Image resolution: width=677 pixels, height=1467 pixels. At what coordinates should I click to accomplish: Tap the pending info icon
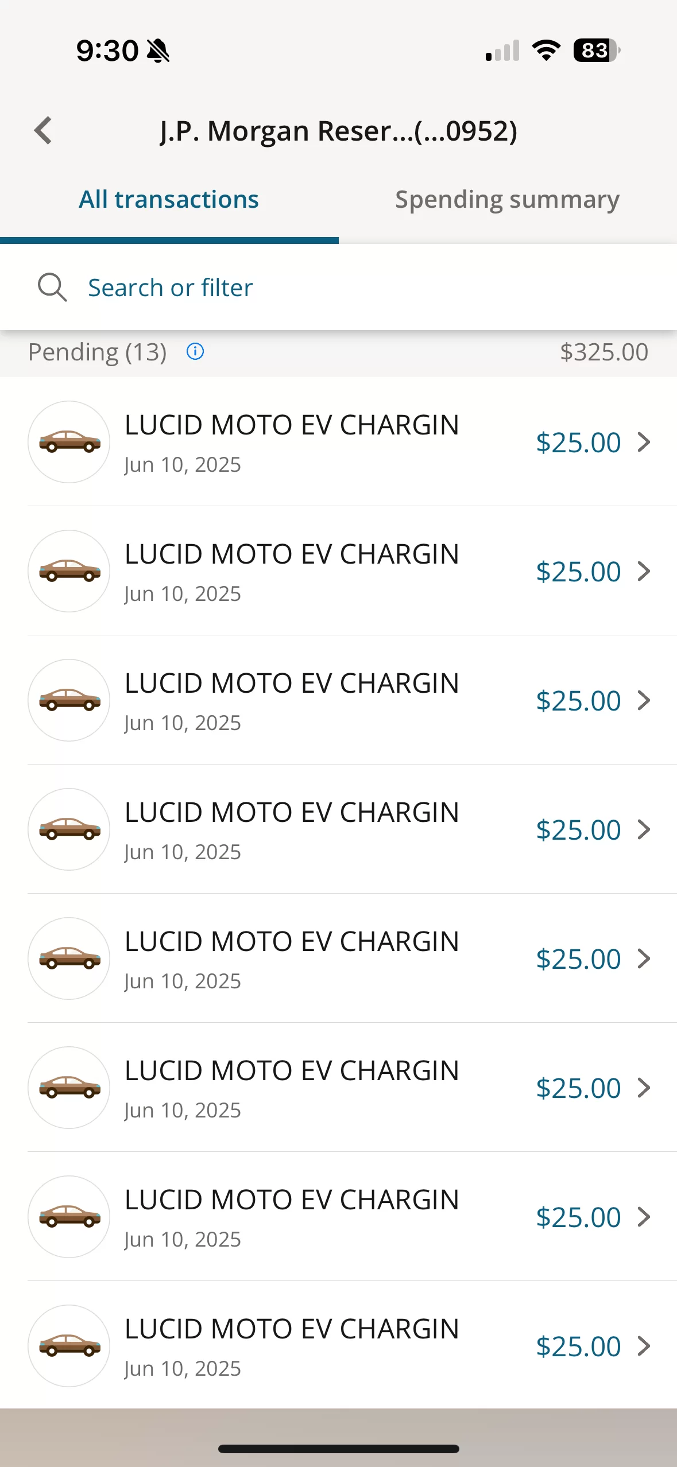[195, 351]
